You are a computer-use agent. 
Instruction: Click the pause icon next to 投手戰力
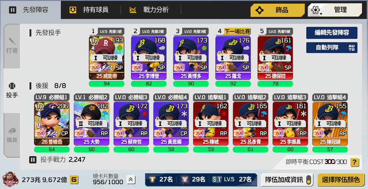33,160
